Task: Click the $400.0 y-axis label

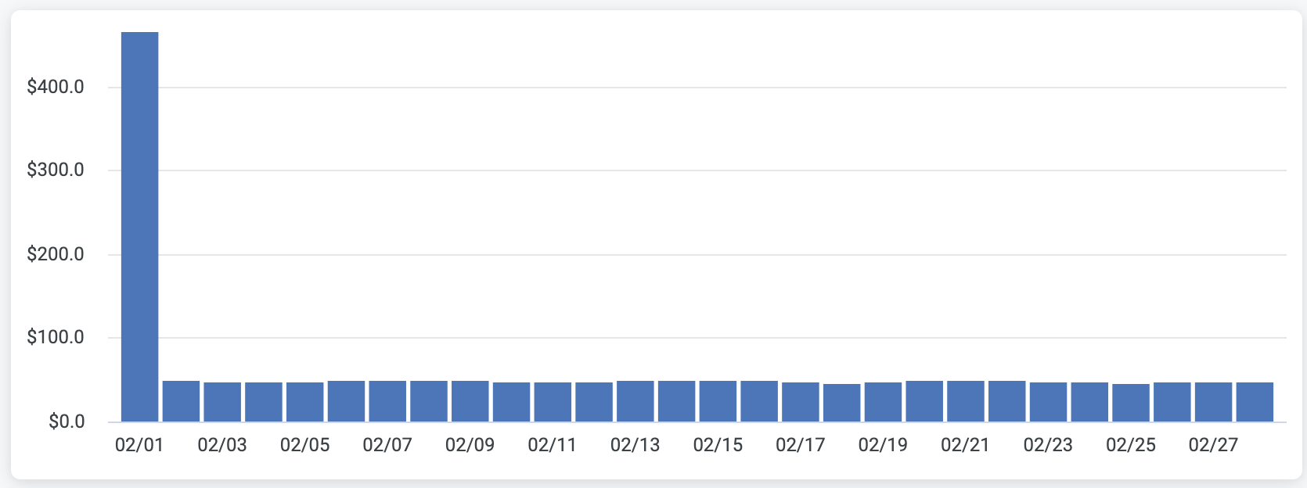Action: (x=56, y=87)
